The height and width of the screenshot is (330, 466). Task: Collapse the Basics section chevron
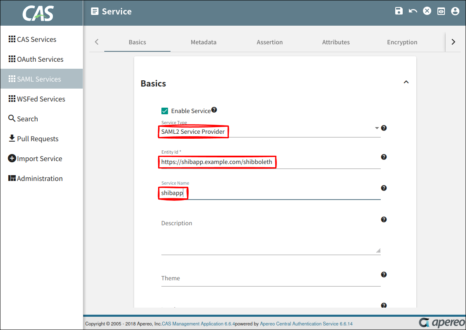(406, 82)
